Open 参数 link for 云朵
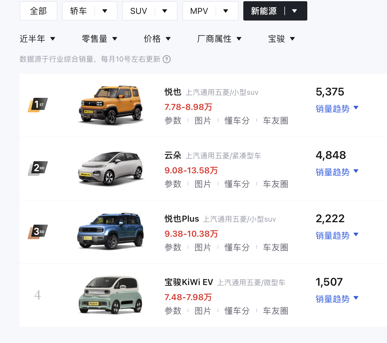The image size is (387, 343). [x=173, y=184]
